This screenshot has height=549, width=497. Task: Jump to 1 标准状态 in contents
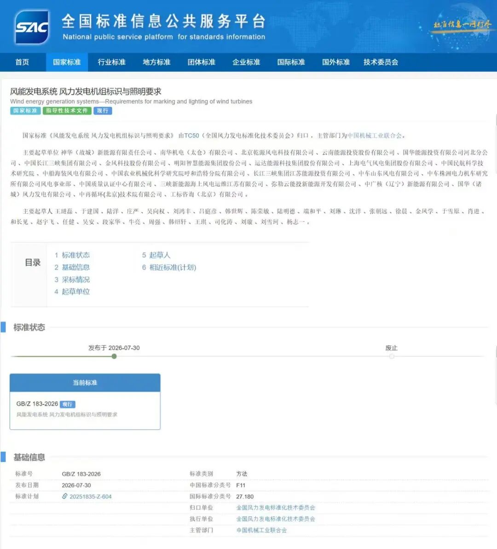pos(72,255)
